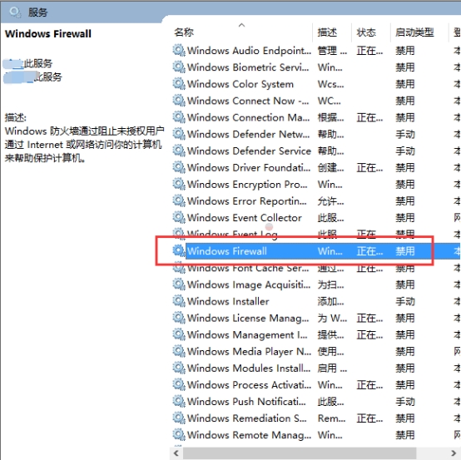Viewport: 461px width, 460px height.
Task: Click the gear icon for Windows Color System
Action: [179, 84]
